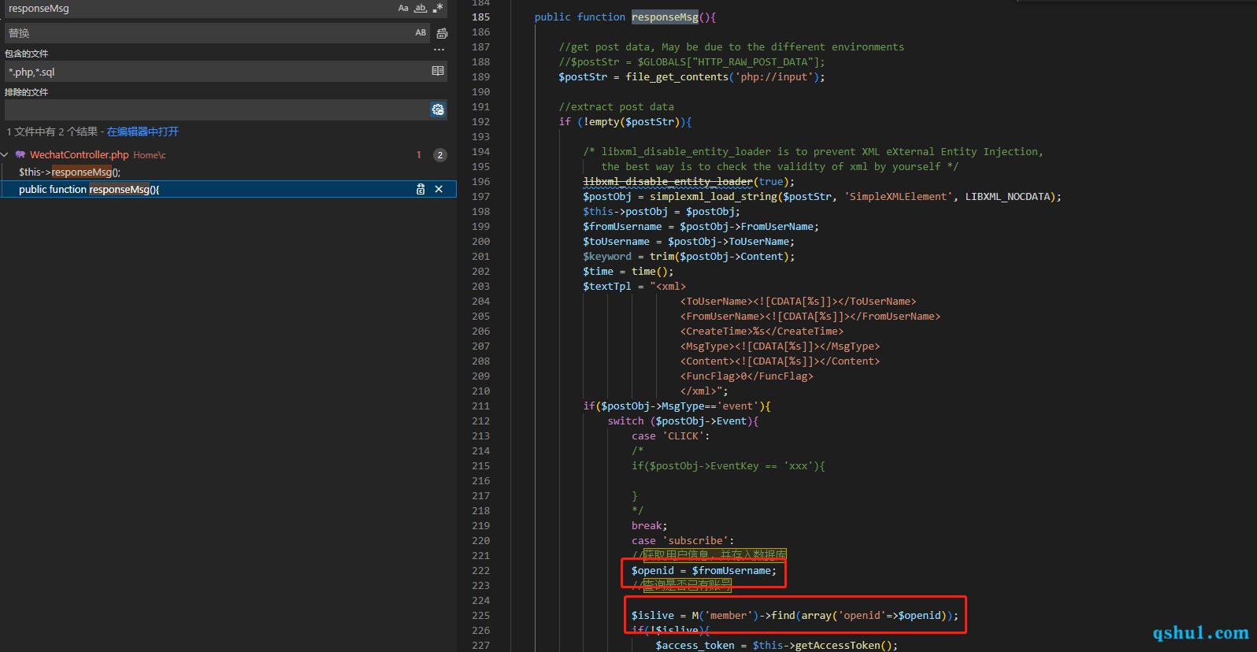1257x652 pixels.
Task: Click simplexml_load_string on line 197
Action: pos(714,197)
